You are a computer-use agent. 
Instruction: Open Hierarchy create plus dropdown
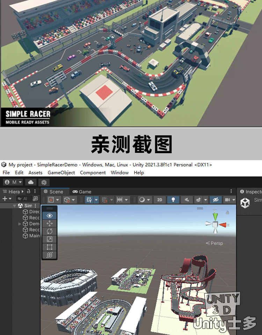click(x=7, y=199)
